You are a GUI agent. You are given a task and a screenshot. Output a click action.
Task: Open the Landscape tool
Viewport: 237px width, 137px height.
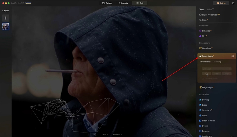click(205, 136)
